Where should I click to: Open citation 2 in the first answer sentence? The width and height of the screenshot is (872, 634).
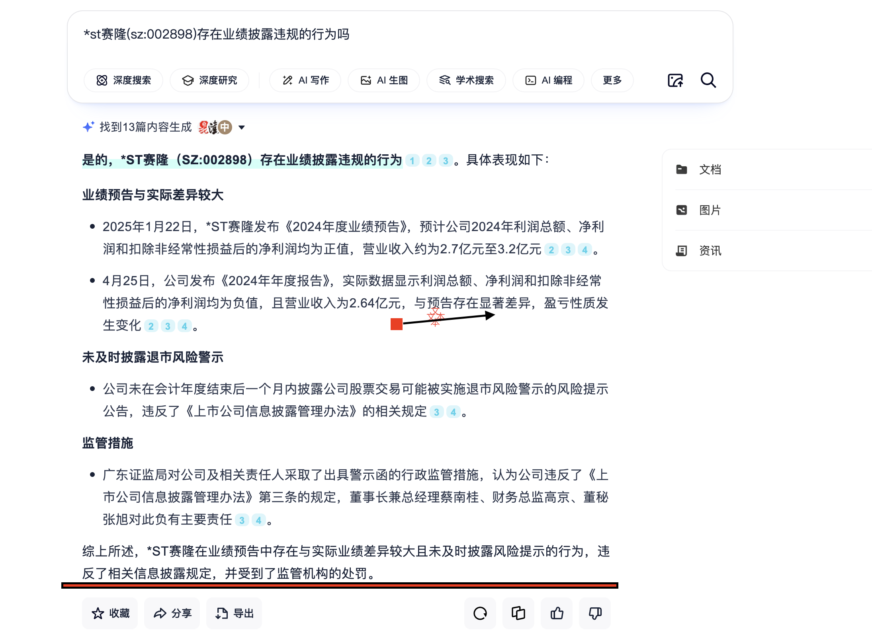tap(429, 161)
